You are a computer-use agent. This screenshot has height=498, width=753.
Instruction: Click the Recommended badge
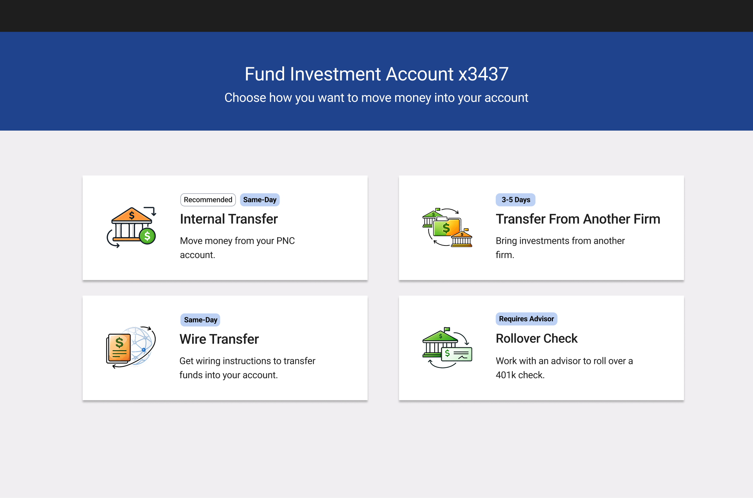coord(208,200)
